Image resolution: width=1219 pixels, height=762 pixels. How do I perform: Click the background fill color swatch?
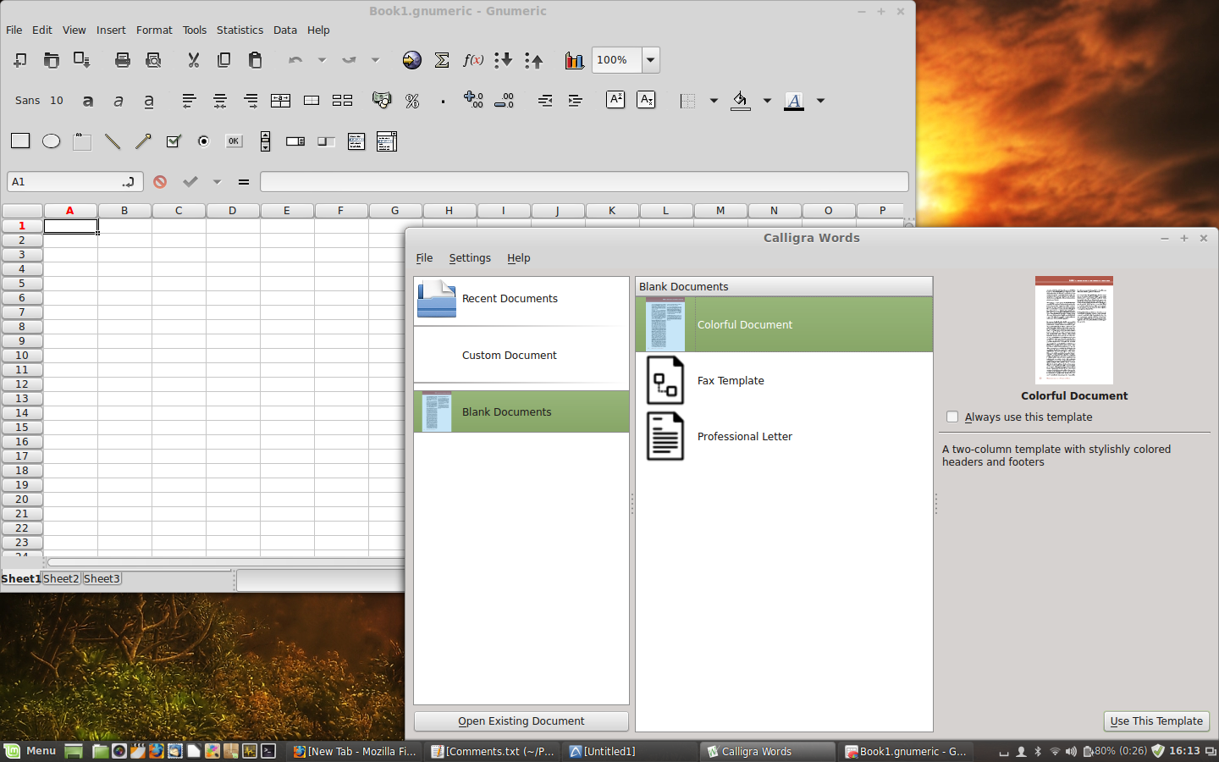point(741,101)
